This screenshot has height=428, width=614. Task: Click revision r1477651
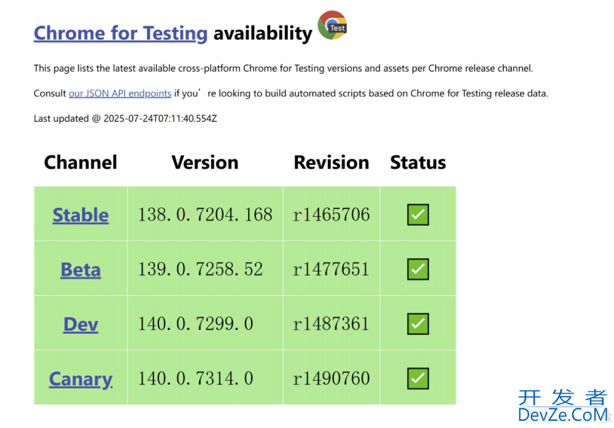(x=332, y=269)
